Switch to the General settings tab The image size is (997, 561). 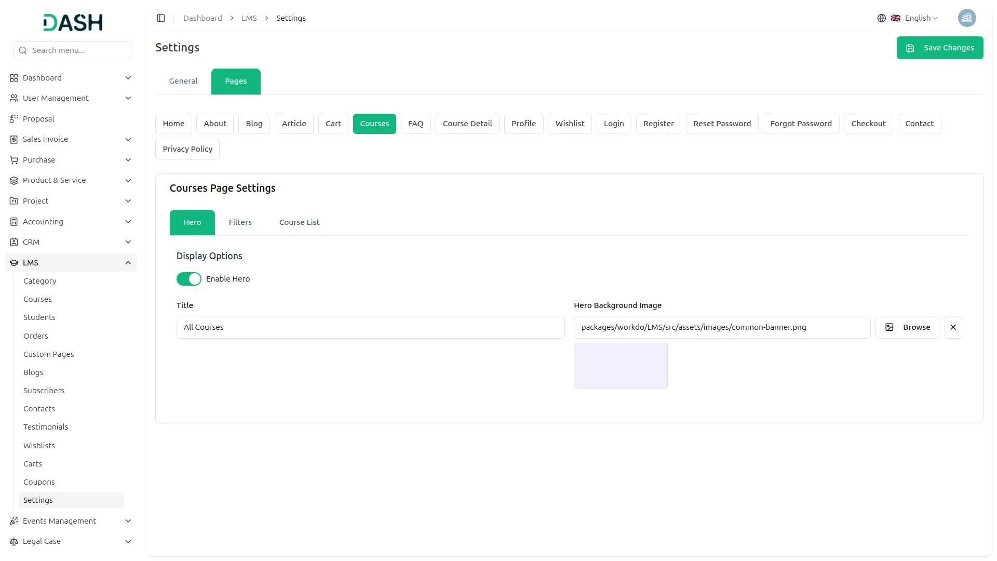[x=183, y=81]
